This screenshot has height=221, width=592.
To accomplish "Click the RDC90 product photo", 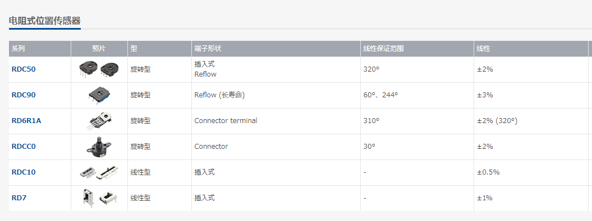I will [99, 95].
